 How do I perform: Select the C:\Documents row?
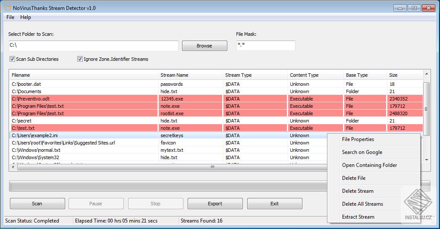(x=216, y=91)
